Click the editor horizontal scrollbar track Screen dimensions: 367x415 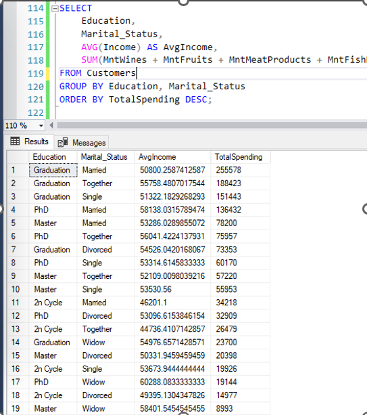pyautogui.click(x=212, y=125)
